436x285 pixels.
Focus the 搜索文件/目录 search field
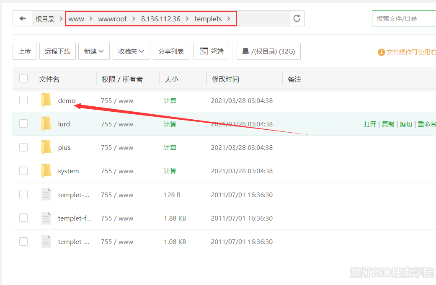(404, 18)
